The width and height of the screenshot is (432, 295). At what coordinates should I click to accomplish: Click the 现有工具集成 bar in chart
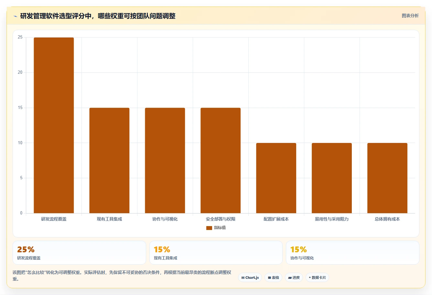(109, 160)
